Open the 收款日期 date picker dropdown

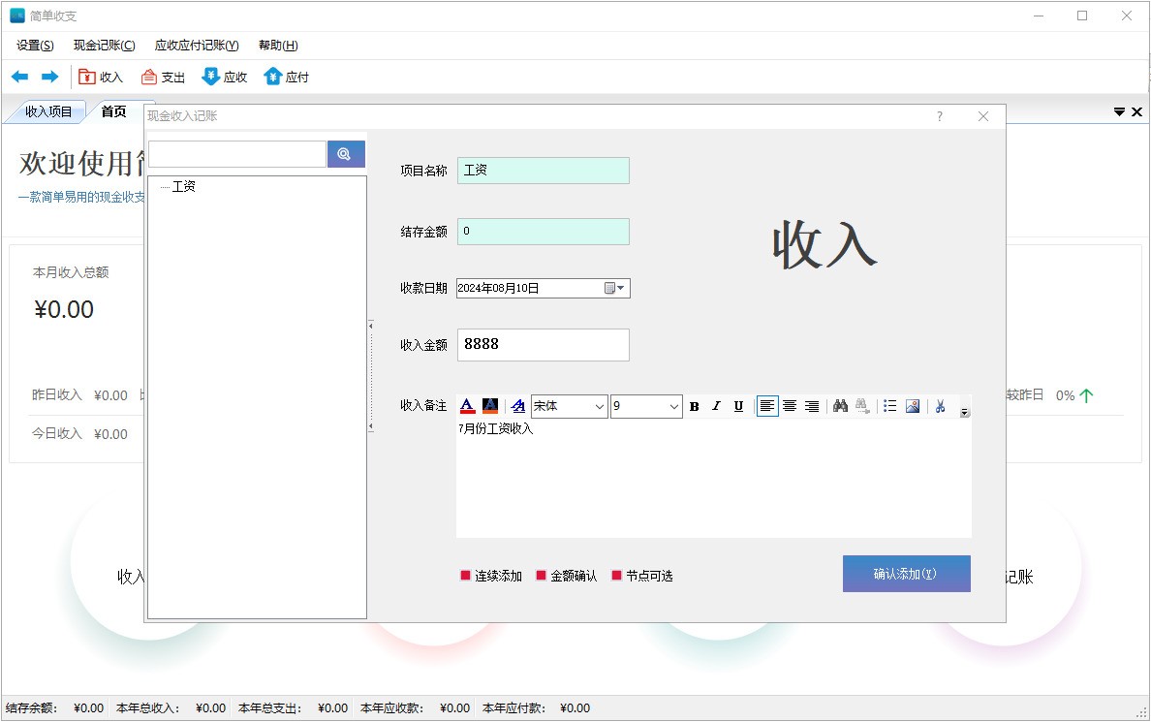(620, 288)
